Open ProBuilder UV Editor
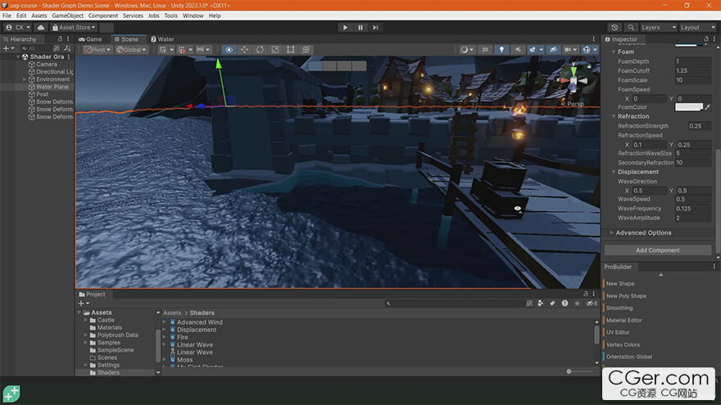The height and width of the screenshot is (405, 721). (x=618, y=332)
